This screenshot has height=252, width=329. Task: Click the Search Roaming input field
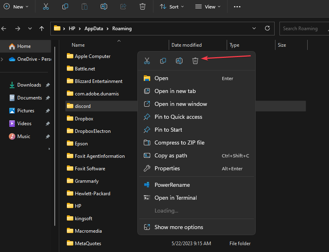click(x=302, y=29)
